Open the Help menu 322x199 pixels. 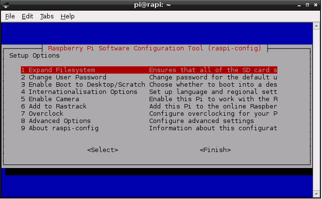click(68, 16)
